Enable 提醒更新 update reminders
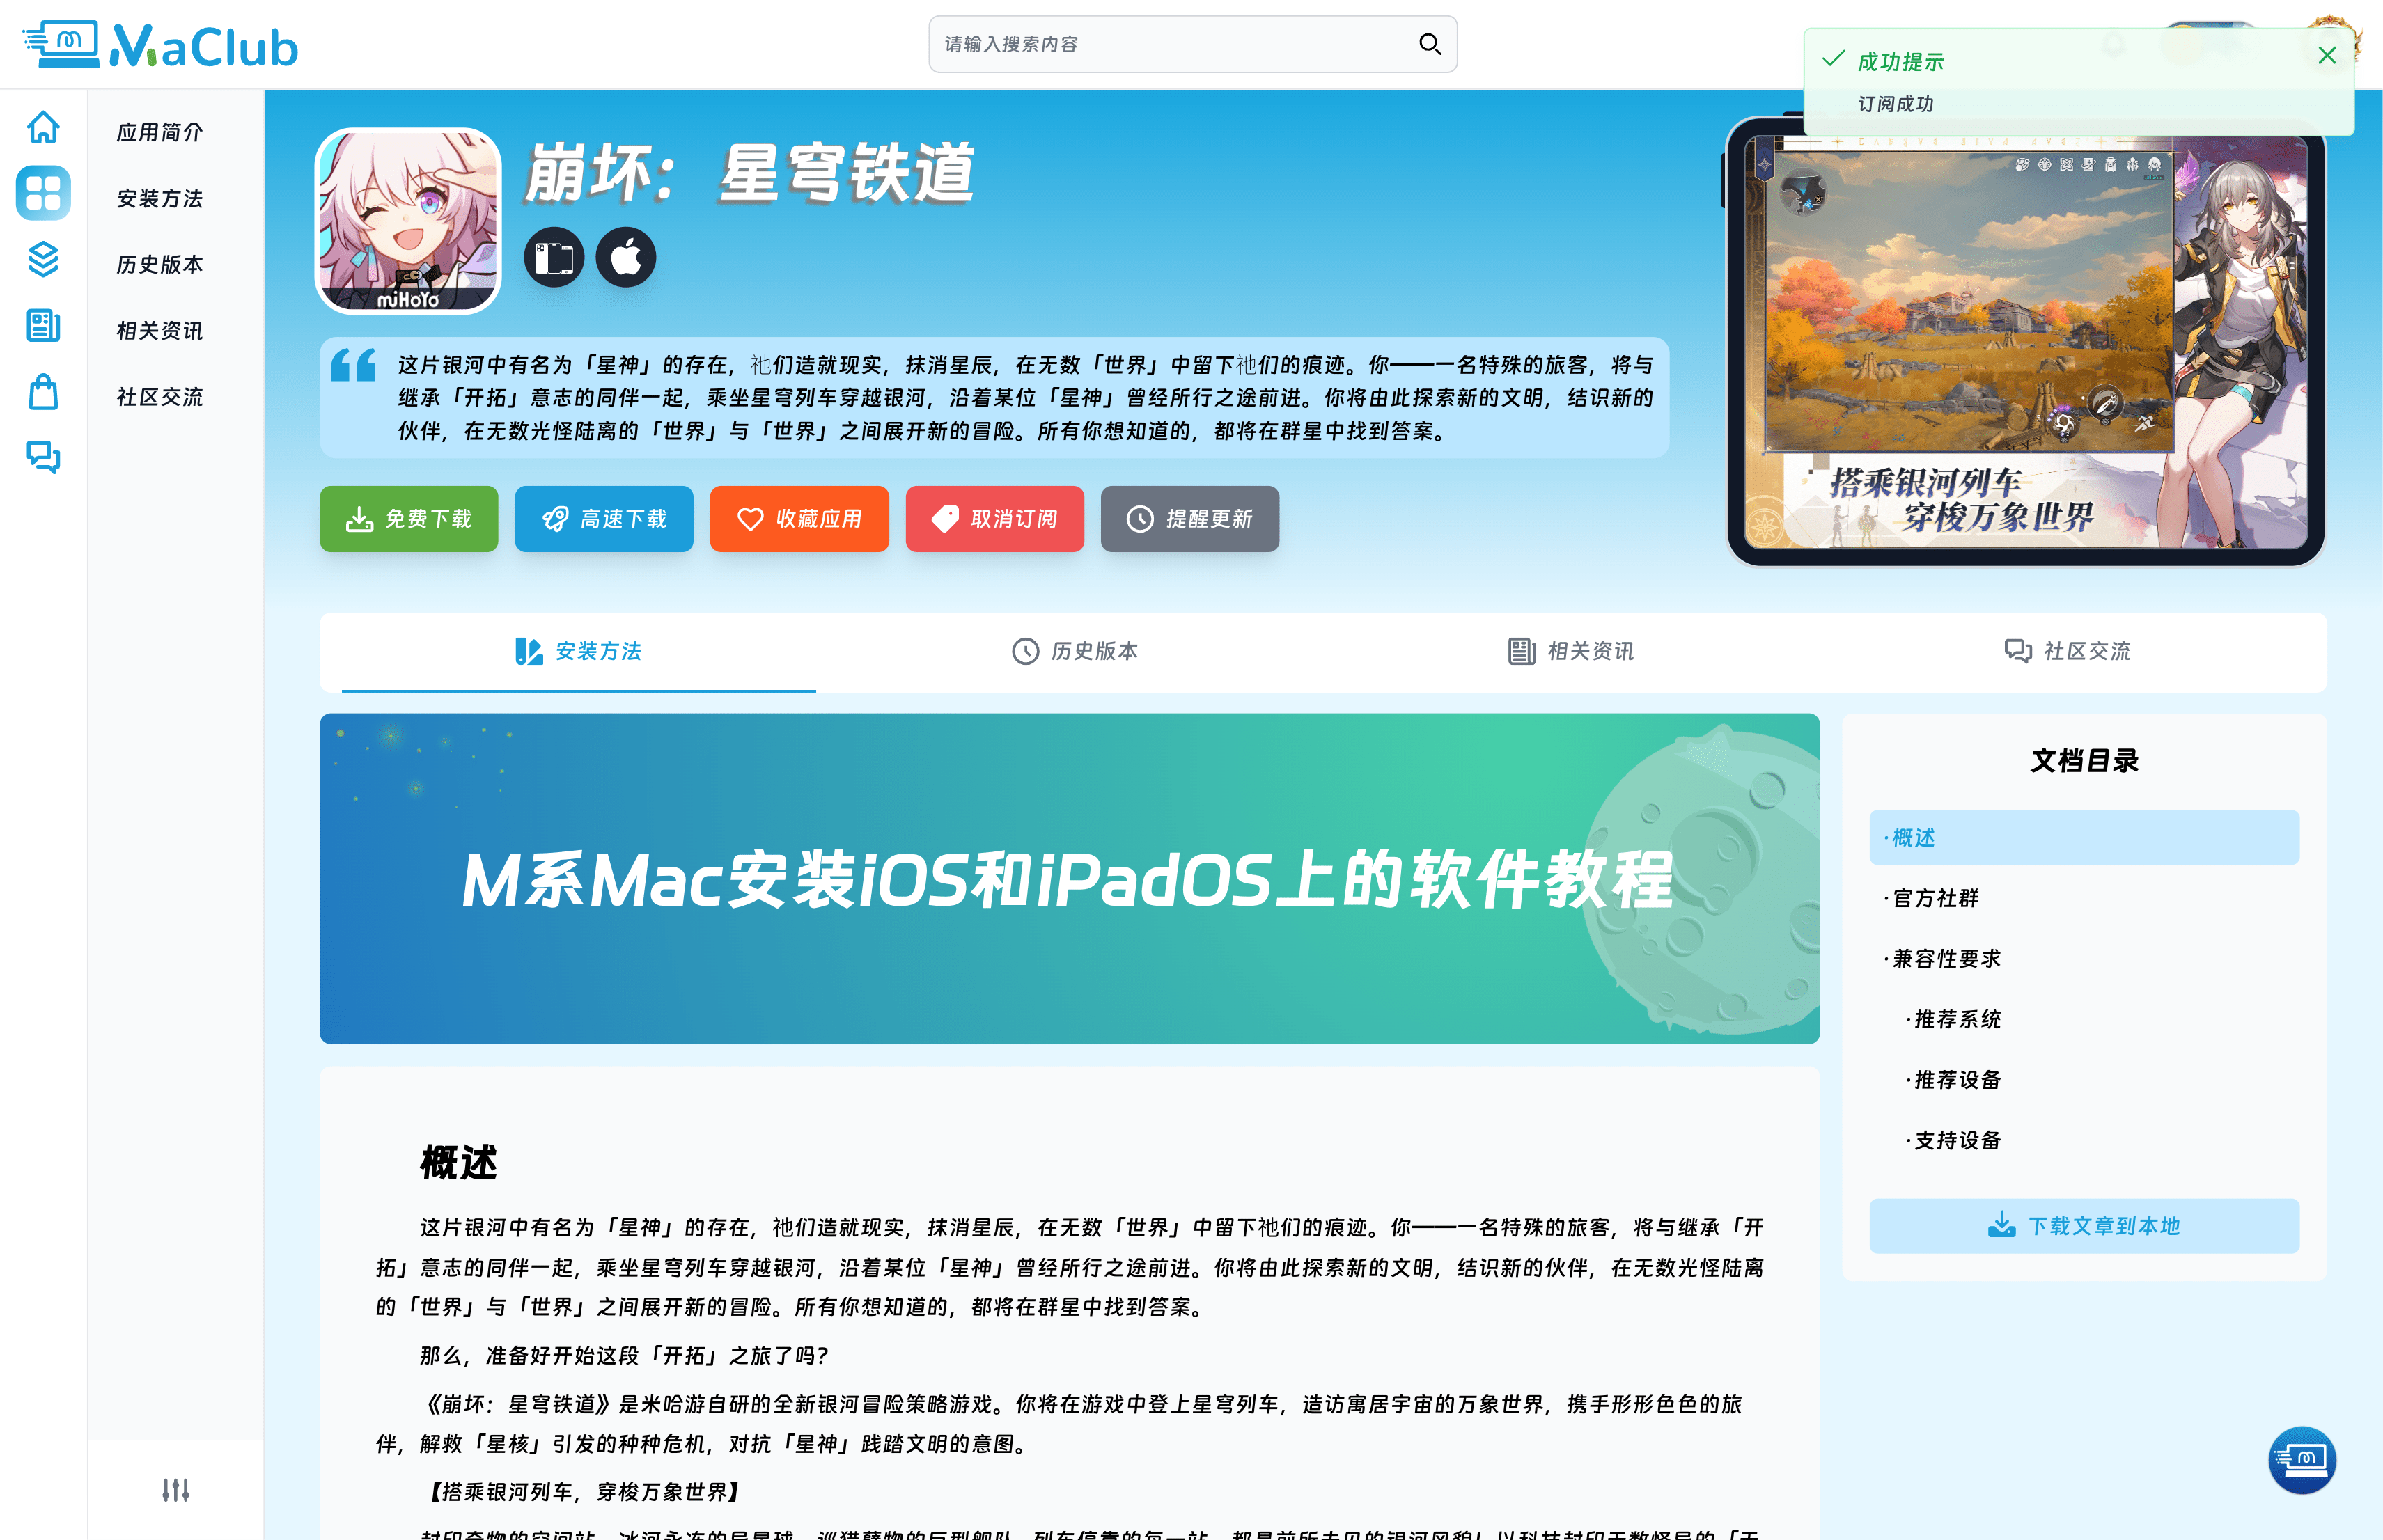This screenshot has height=1540, width=2383. (1189, 519)
